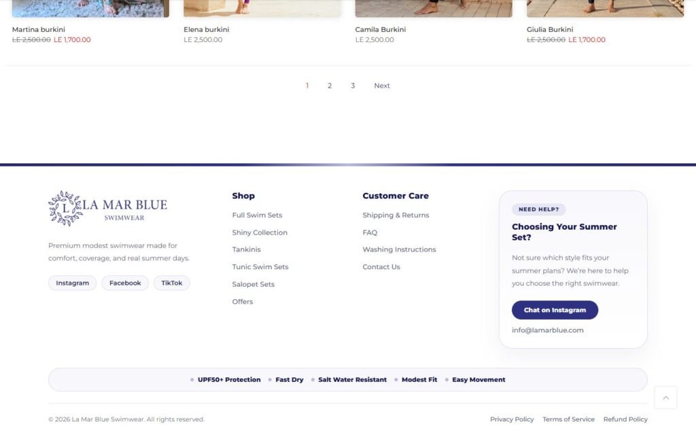The width and height of the screenshot is (696, 435).
Task: Click the Elena burkini product image
Action: [x=262, y=8]
